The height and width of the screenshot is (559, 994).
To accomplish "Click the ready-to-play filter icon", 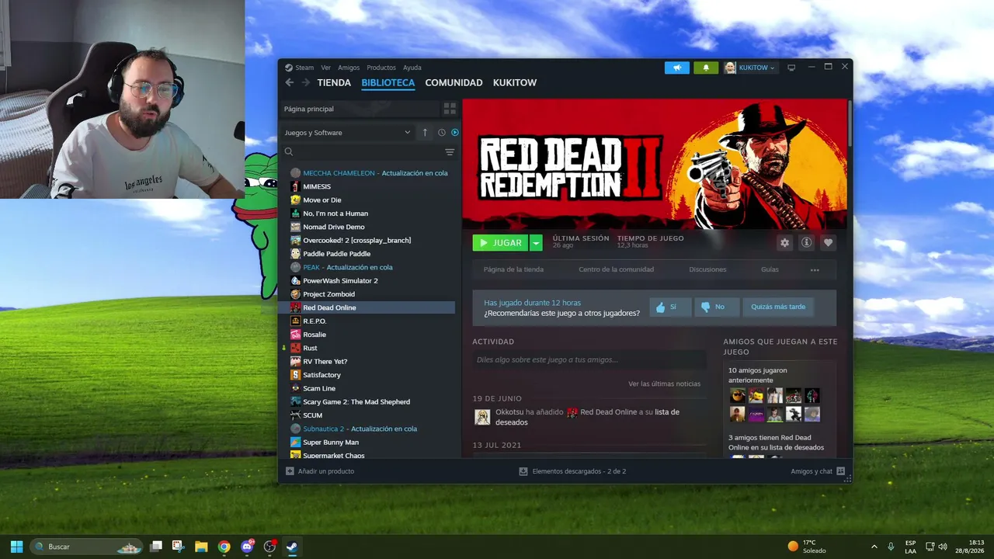I will click(455, 133).
